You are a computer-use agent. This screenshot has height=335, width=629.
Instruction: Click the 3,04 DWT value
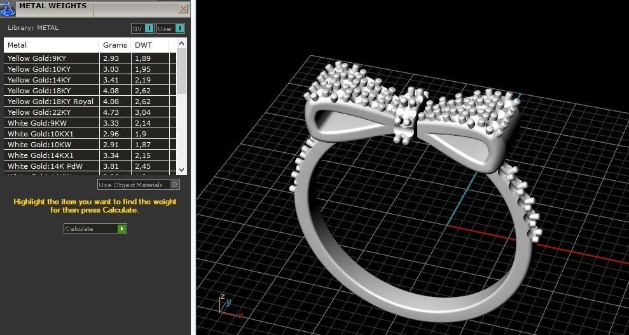click(x=143, y=112)
